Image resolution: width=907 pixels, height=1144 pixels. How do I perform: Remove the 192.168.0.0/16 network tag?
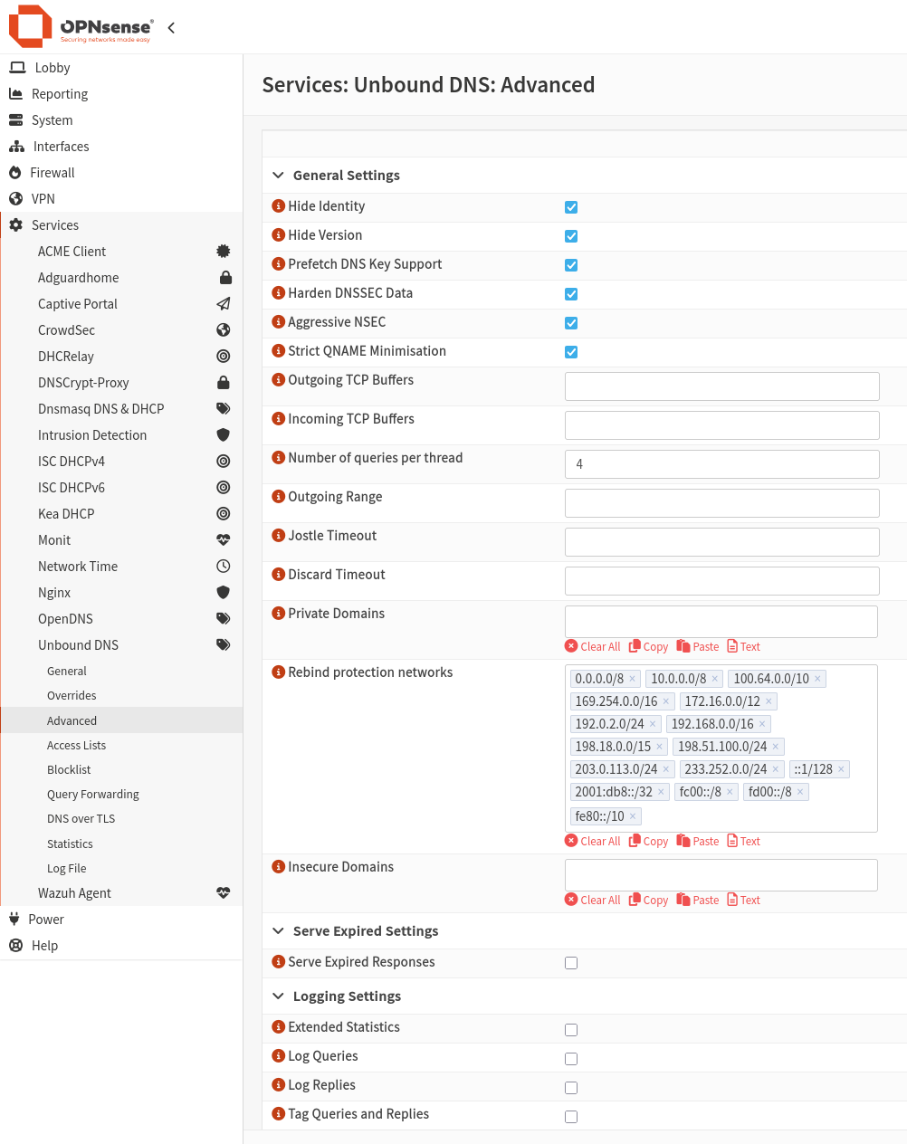pyautogui.click(x=762, y=724)
